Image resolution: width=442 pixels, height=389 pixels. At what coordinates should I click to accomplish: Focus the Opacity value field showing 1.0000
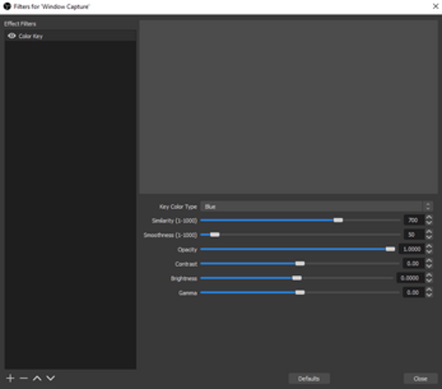pyautogui.click(x=411, y=249)
